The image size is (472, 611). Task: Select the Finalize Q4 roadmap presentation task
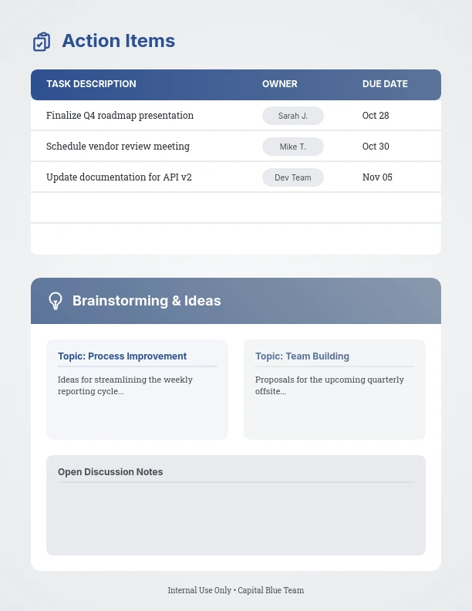(120, 116)
